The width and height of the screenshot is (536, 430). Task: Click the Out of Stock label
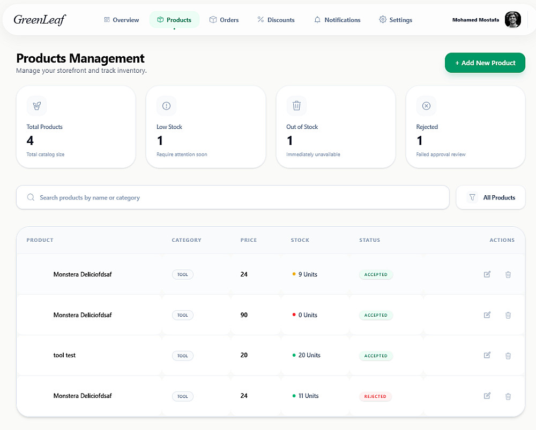[302, 127]
